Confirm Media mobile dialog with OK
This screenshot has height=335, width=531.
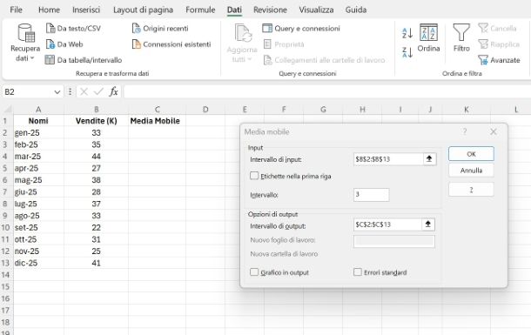point(471,154)
